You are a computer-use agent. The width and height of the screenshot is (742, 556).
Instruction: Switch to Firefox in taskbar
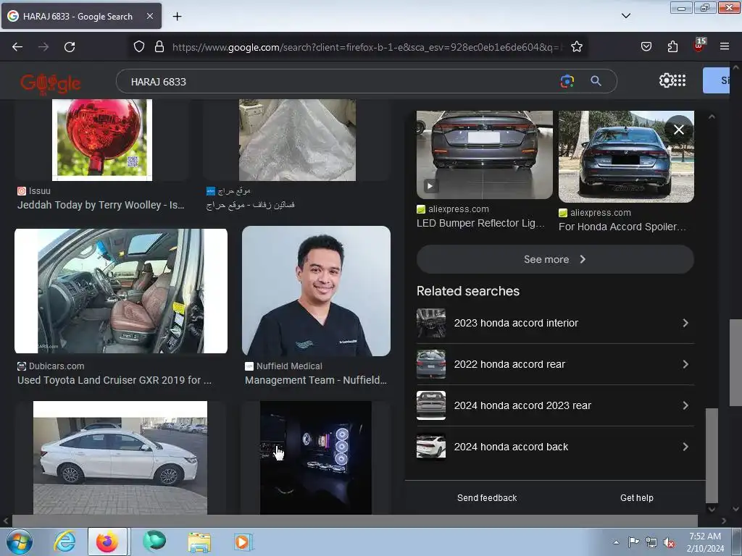(x=107, y=542)
